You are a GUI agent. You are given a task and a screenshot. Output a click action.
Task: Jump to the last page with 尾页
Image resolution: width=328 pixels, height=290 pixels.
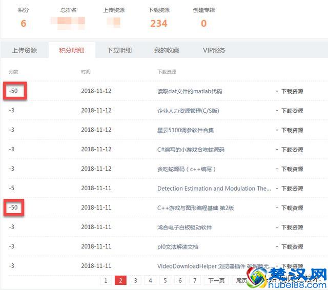tap(241, 280)
